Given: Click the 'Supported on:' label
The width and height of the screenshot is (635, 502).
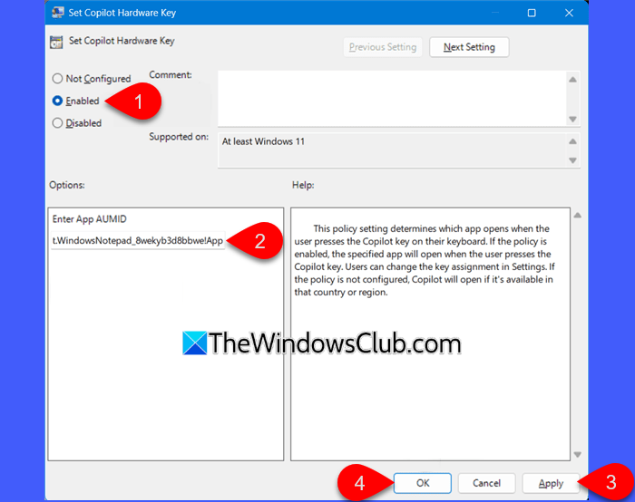Looking at the screenshot, I should 179,137.
